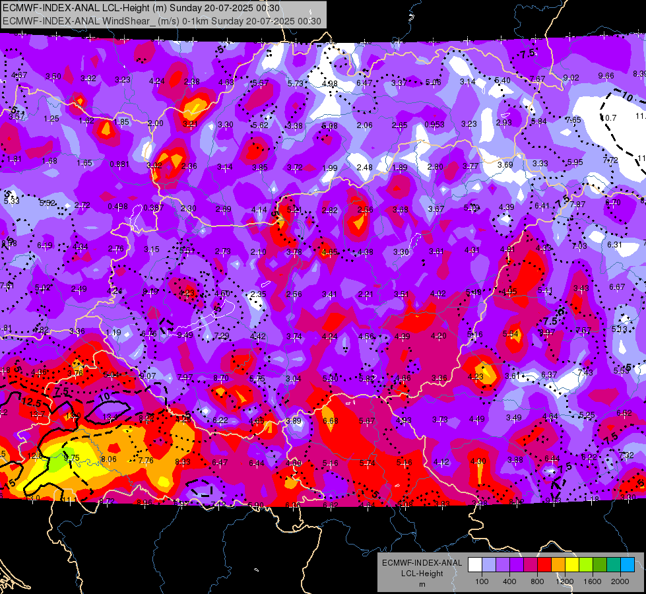Click the magenta legend color swatch
The image size is (646, 594).
pos(531,565)
